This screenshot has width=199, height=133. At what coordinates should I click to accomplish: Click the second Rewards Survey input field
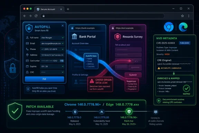pyautogui.click(x=128, y=55)
